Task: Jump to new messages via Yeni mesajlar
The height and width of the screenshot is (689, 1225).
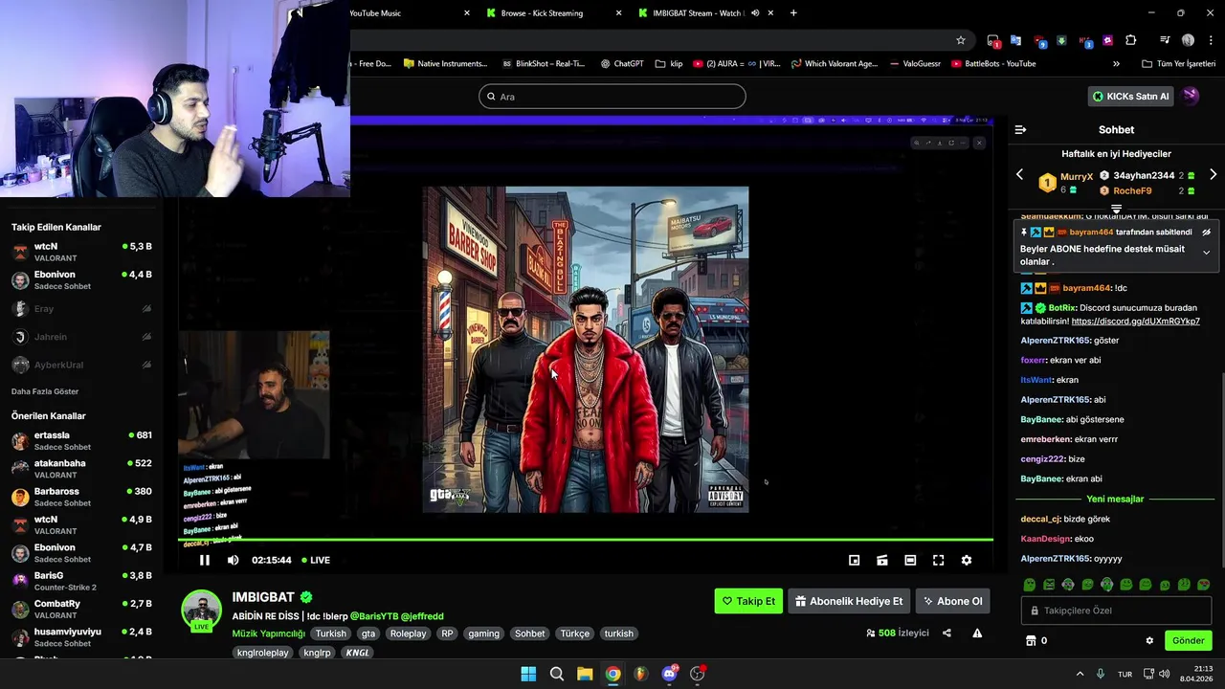Action: pos(1115,499)
